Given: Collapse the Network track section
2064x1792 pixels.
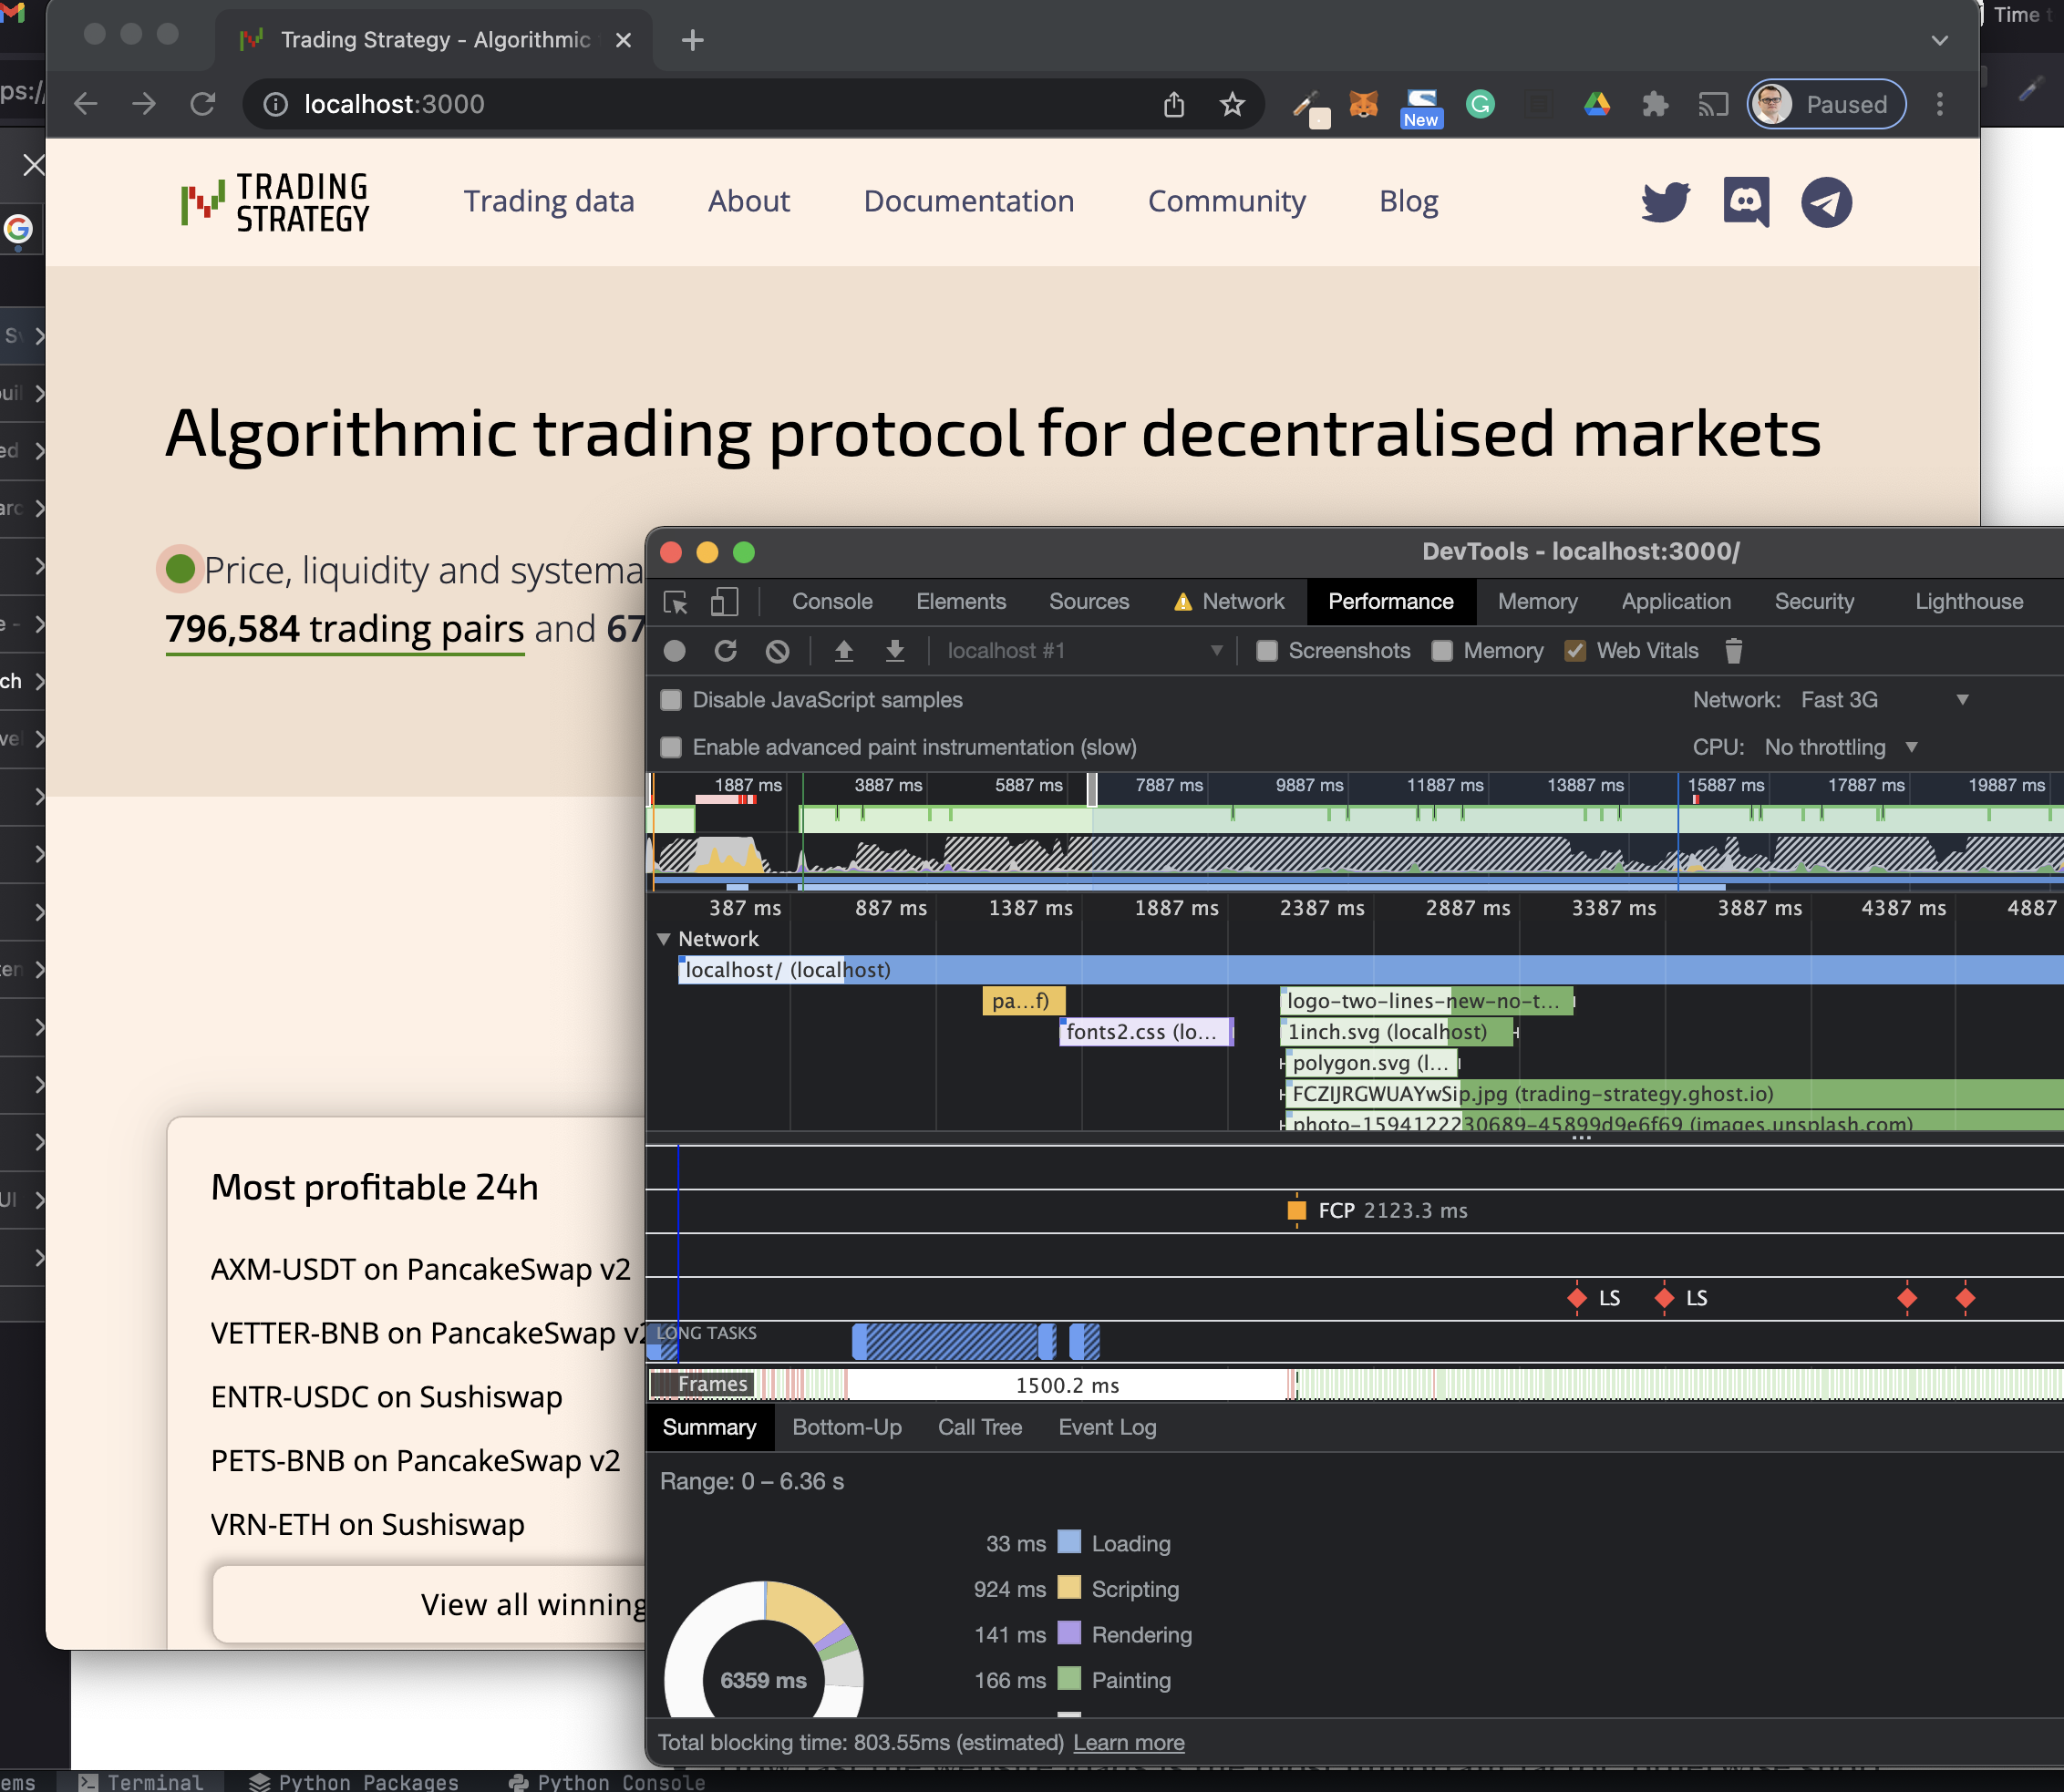Looking at the screenshot, I should click(x=663, y=939).
